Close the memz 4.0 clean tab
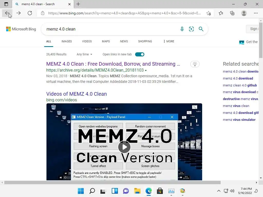Screen dimensions: 263x197 point(69,4)
